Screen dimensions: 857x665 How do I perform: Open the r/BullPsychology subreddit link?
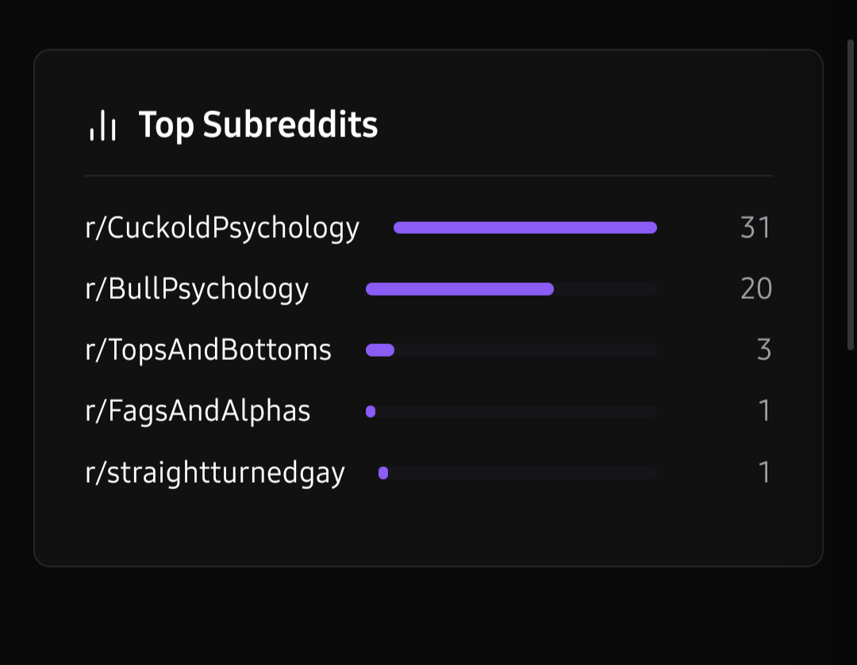(197, 289)
